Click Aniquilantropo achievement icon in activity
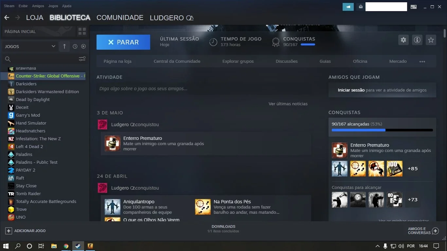The height and width of the screenshot is (251, 447). [x=113, y=207]
